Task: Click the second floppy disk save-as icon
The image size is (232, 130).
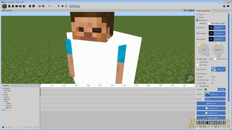Action: pos(24,6)
